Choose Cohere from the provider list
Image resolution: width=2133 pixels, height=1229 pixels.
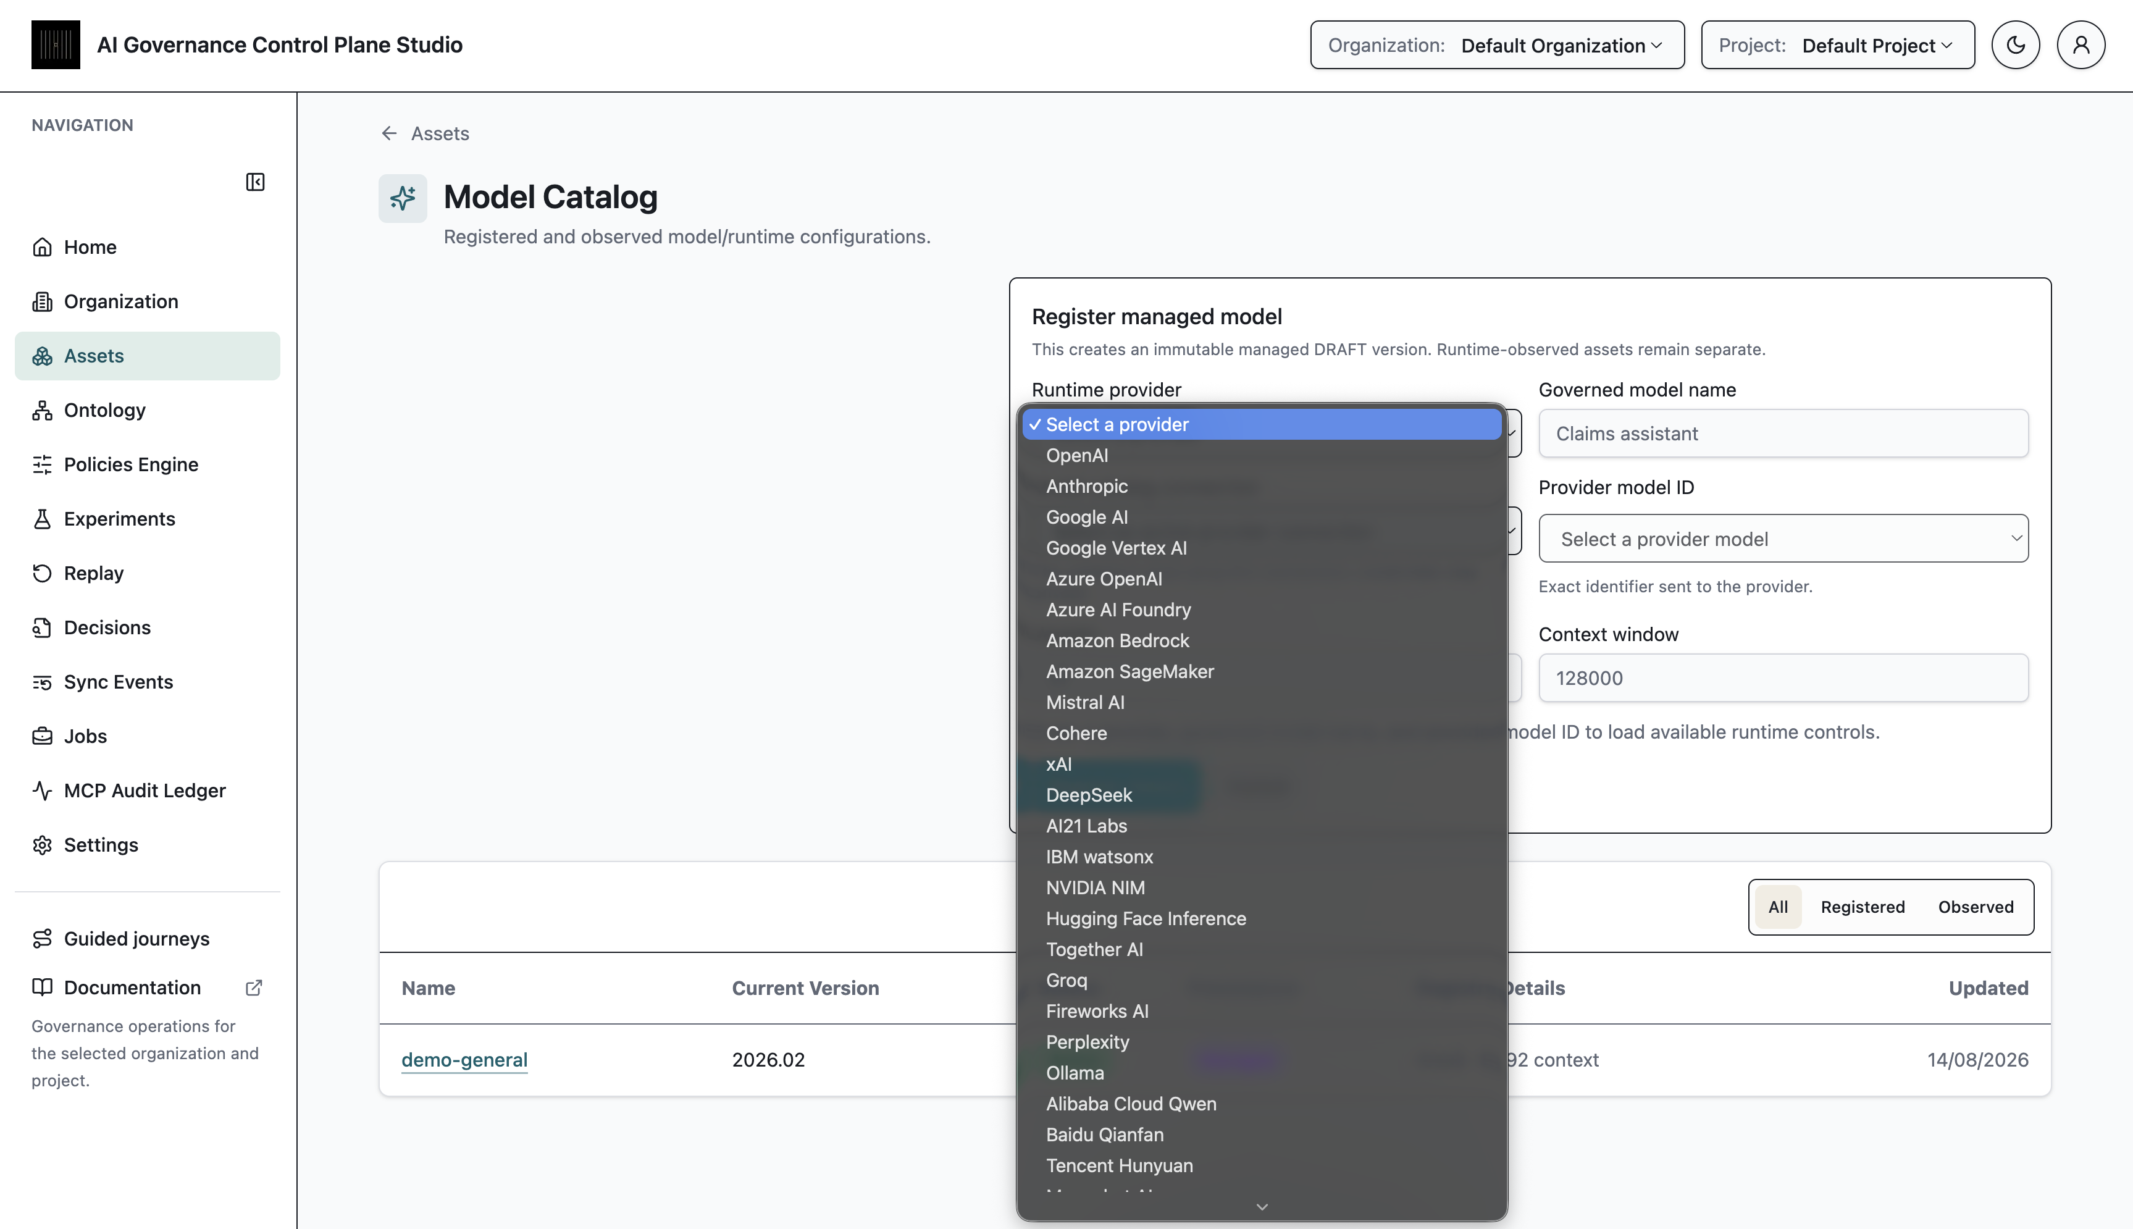pos(1262,734)
